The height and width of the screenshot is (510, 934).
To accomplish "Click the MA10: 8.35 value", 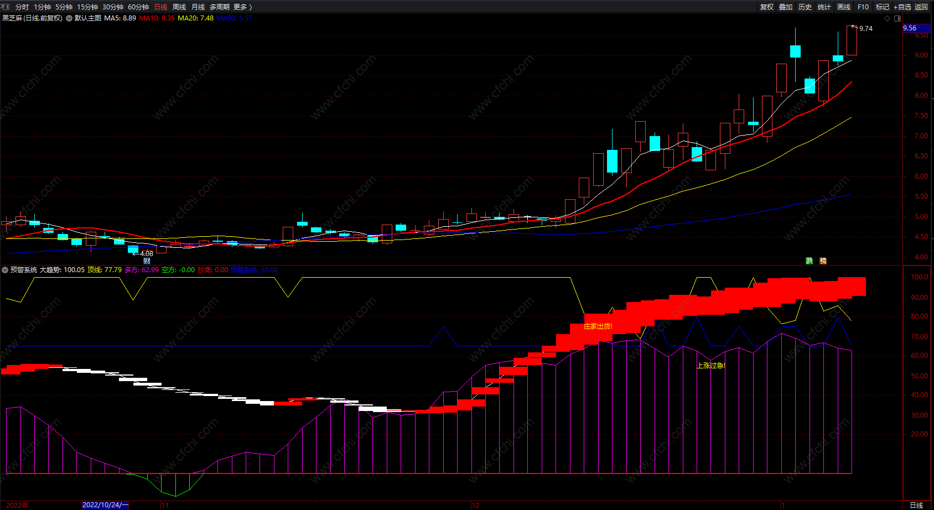I will [157, 18].
